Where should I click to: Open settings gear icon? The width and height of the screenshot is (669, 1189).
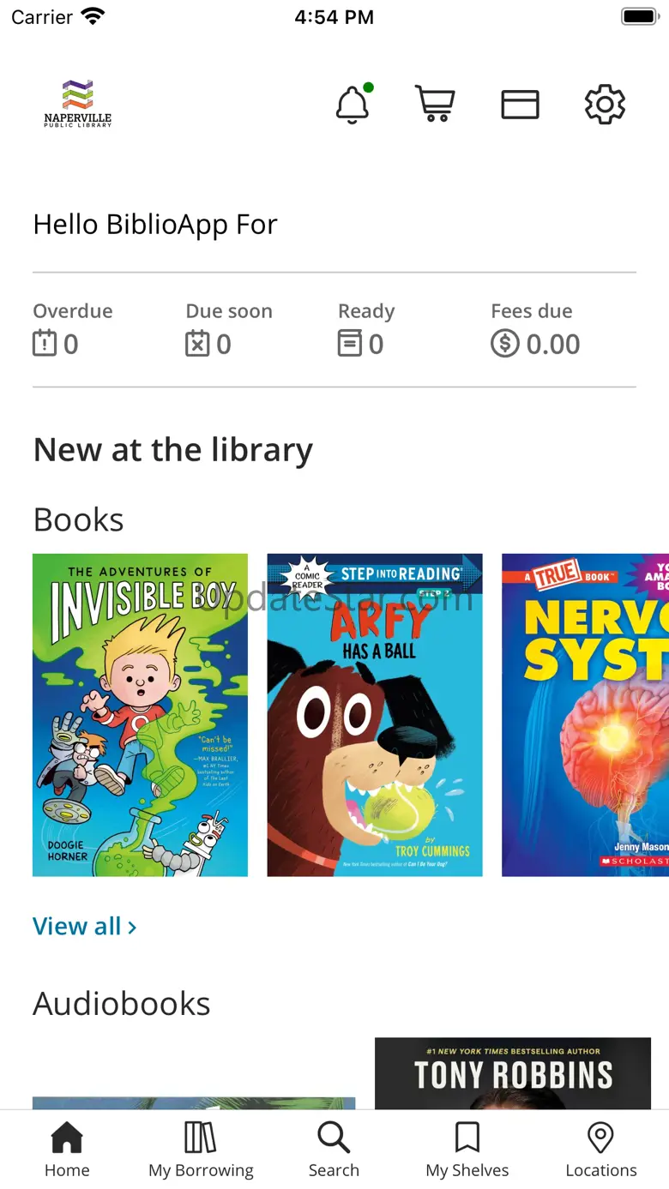click(605, 105)
